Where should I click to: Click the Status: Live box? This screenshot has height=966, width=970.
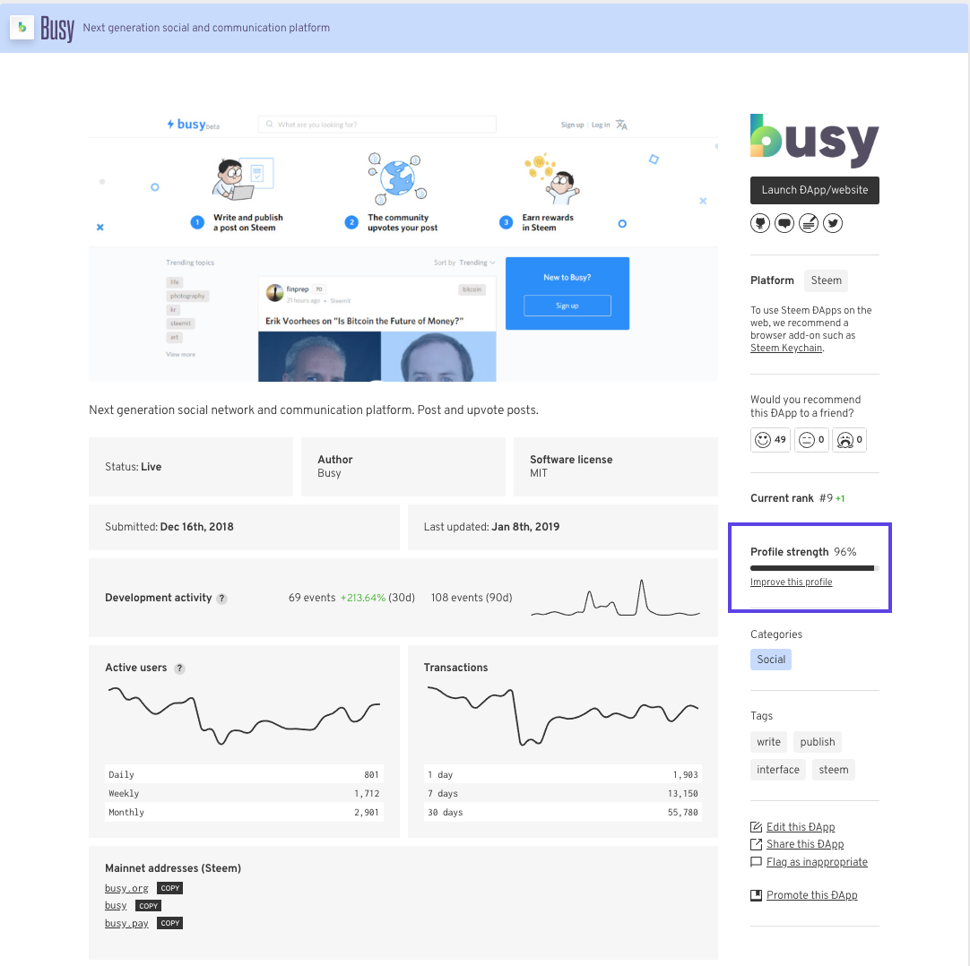tap(191, 466)
